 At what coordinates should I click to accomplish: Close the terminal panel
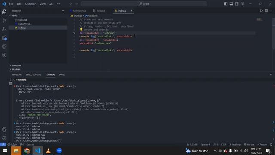(x=271, y=74)
